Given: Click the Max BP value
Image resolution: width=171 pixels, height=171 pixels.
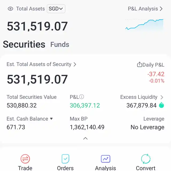Looking at the screenshot, I should click(87, 127).
